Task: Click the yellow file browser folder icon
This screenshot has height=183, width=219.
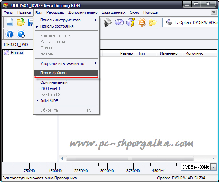Action: (153, 22)
